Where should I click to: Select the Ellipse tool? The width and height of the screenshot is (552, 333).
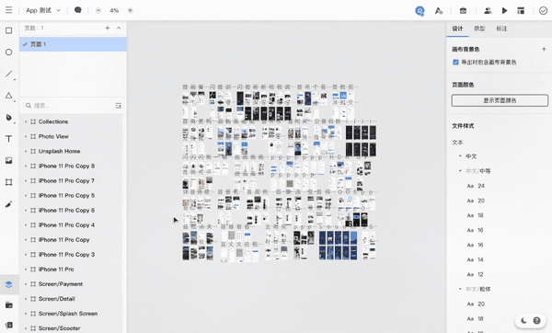9,52
